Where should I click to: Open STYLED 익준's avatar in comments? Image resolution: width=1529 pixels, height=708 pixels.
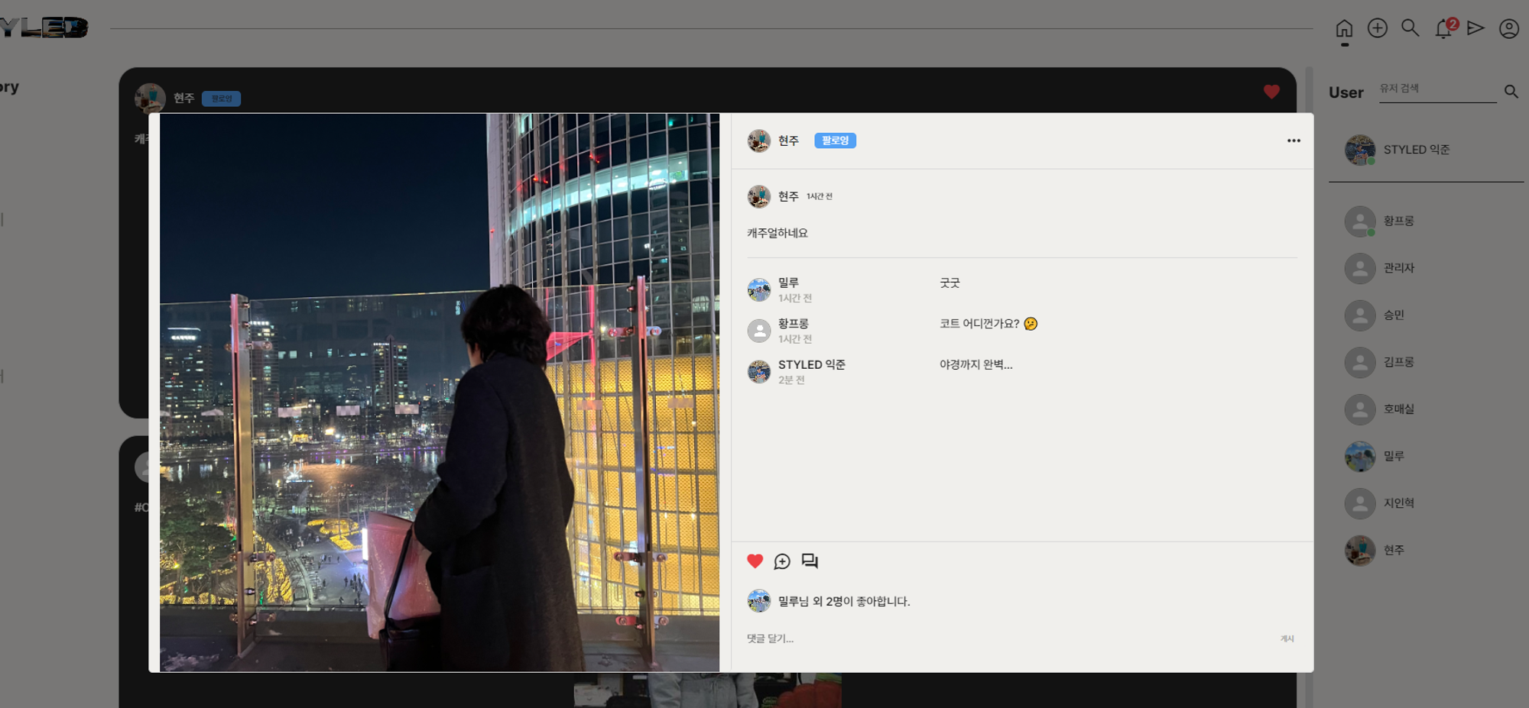[x=758, y=372]
